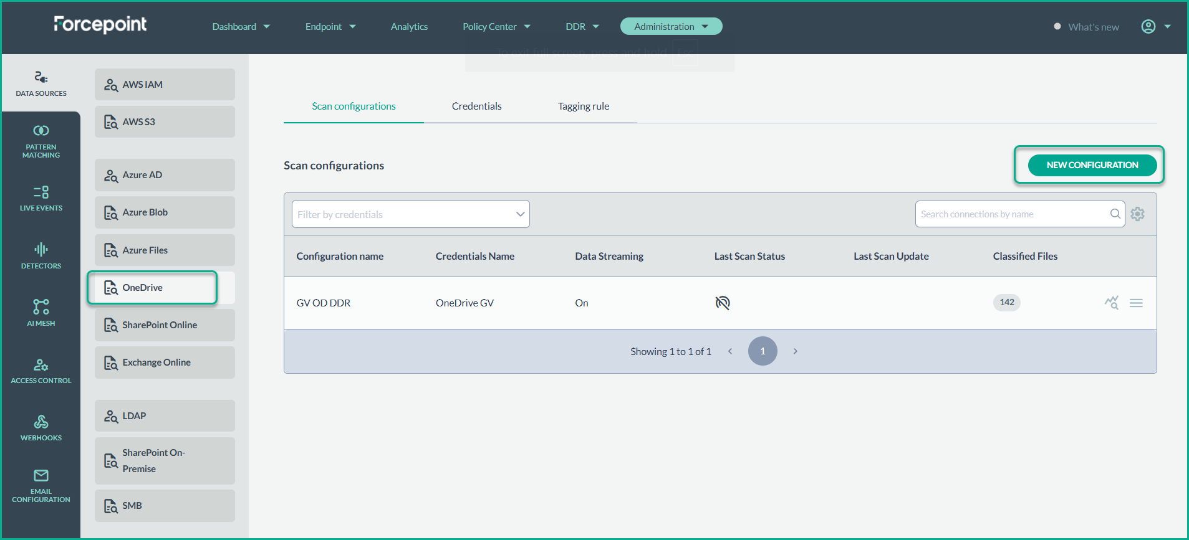Image resolution: width=1189 pixels, height=540 pixels.
Task: Open the user account dropdown
Action: [1155, 26]
